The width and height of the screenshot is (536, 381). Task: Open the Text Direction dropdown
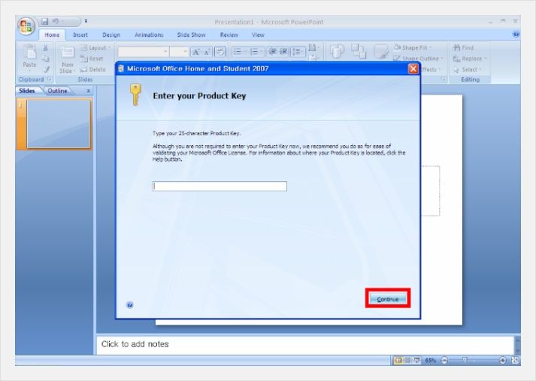(313, 48)
